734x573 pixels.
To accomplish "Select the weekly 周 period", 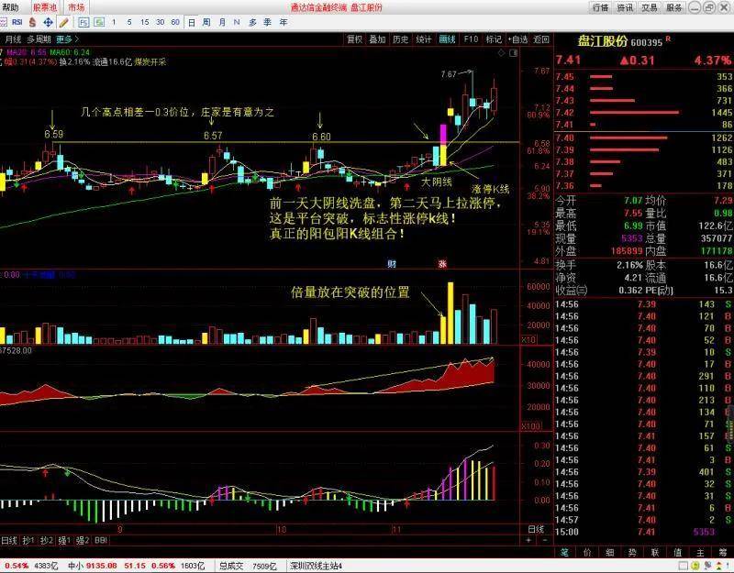I will [x=206, y=22].
